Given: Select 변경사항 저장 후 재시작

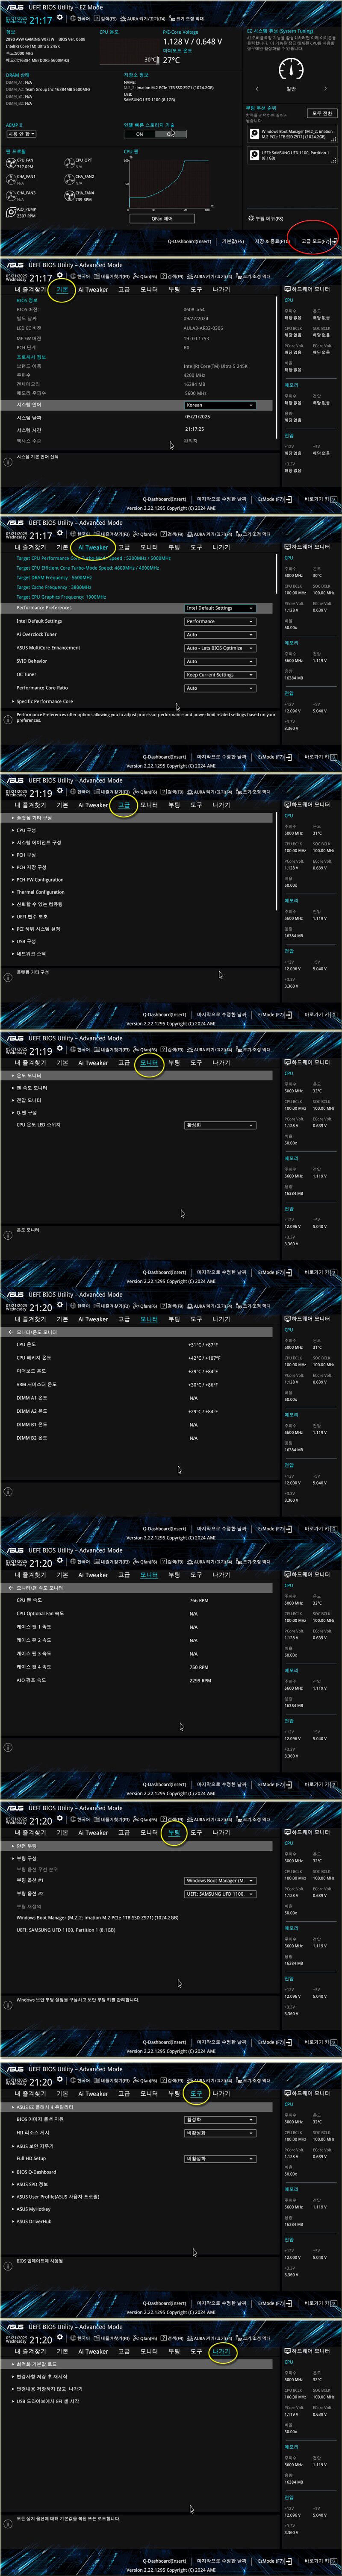Looking at the screenshot, I should coord(41,2376).
